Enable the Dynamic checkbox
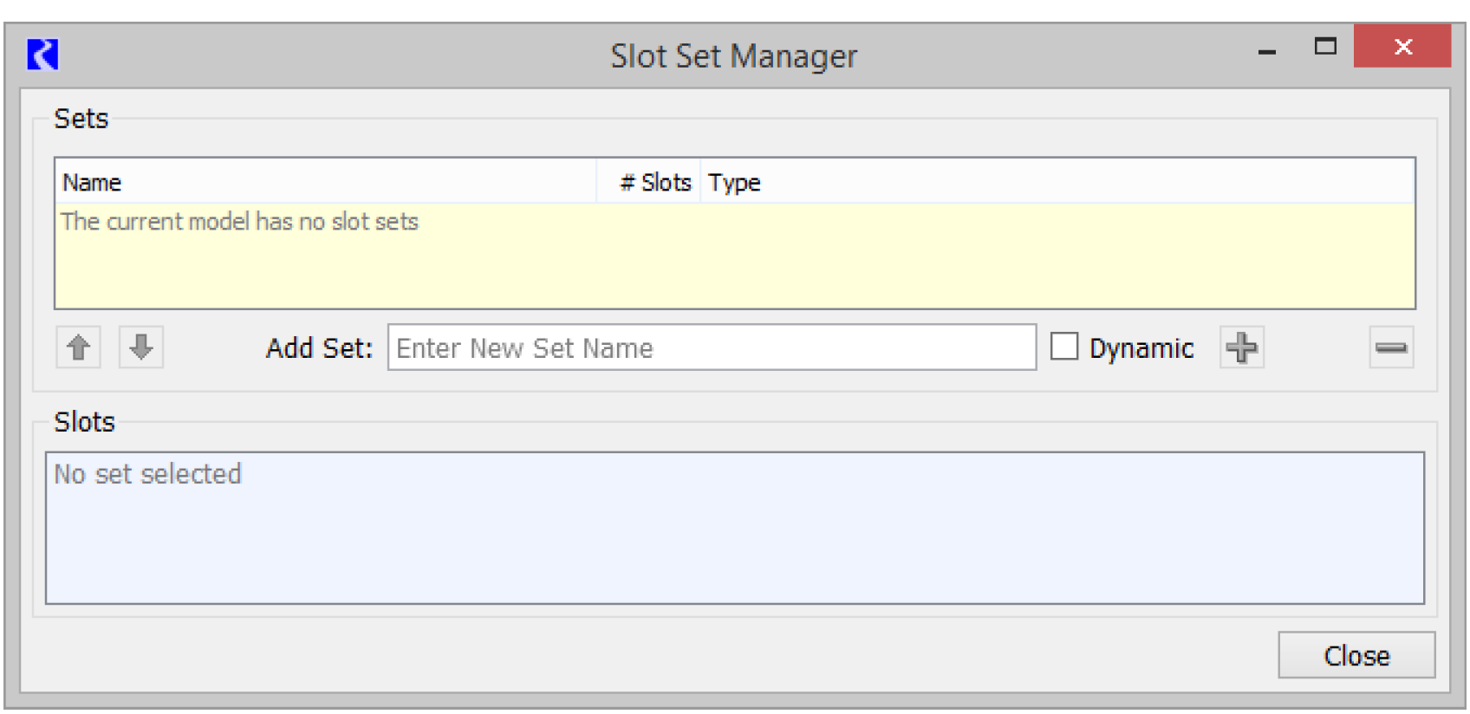1470x714 pixels. click(x=1064, y=347)
